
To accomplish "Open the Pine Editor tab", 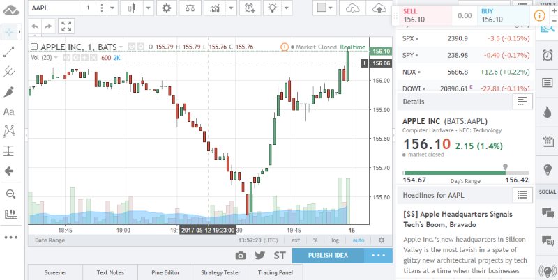I will click(164, 272).
